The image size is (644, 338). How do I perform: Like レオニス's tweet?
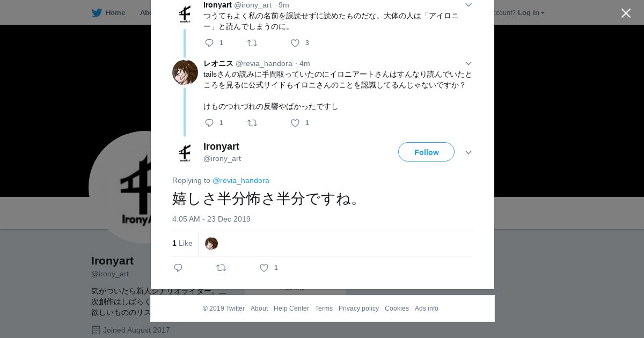[295, 123]
